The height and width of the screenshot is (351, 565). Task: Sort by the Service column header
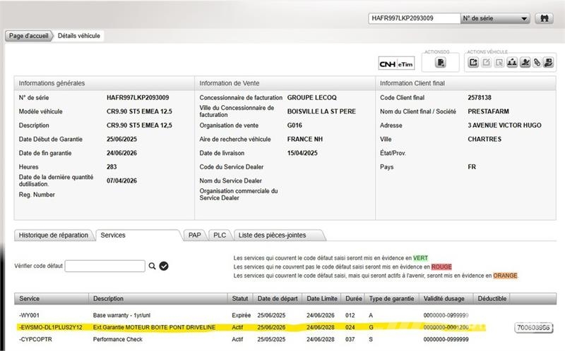tap(52, 299)
